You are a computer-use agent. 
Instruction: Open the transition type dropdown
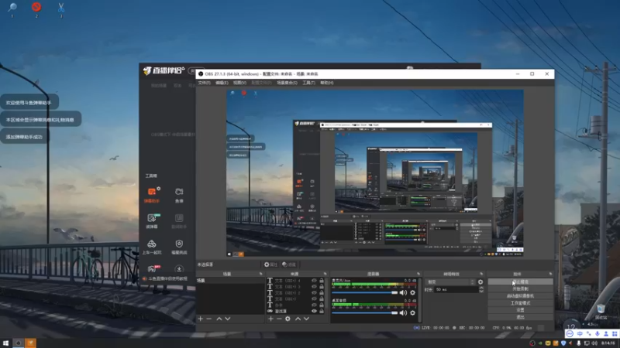click(451, 282)
